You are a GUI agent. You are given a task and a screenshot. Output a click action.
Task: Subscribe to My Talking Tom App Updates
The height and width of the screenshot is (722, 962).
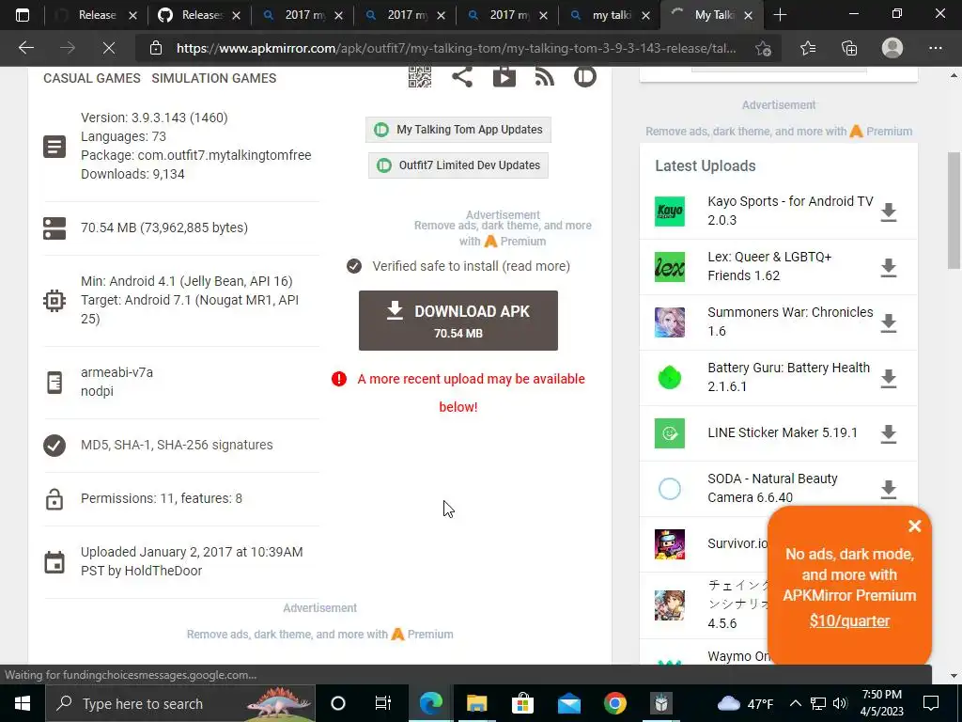[x=458, y=130]
